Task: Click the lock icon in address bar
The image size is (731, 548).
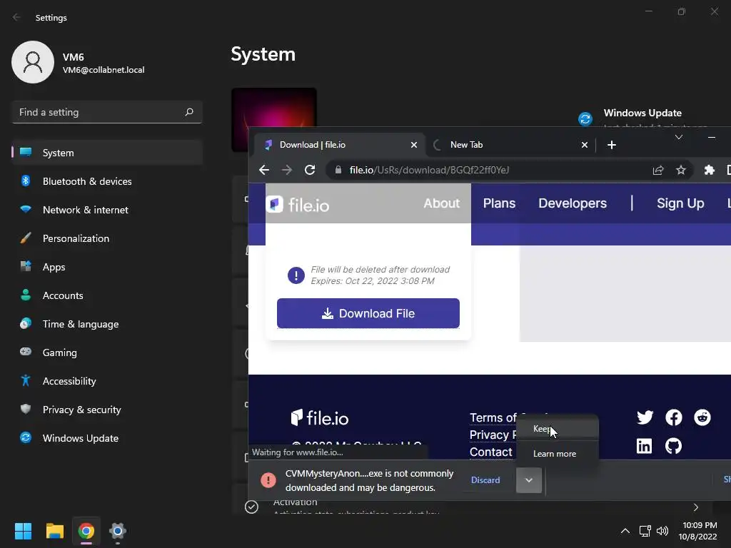Action: tap(338, 170)
